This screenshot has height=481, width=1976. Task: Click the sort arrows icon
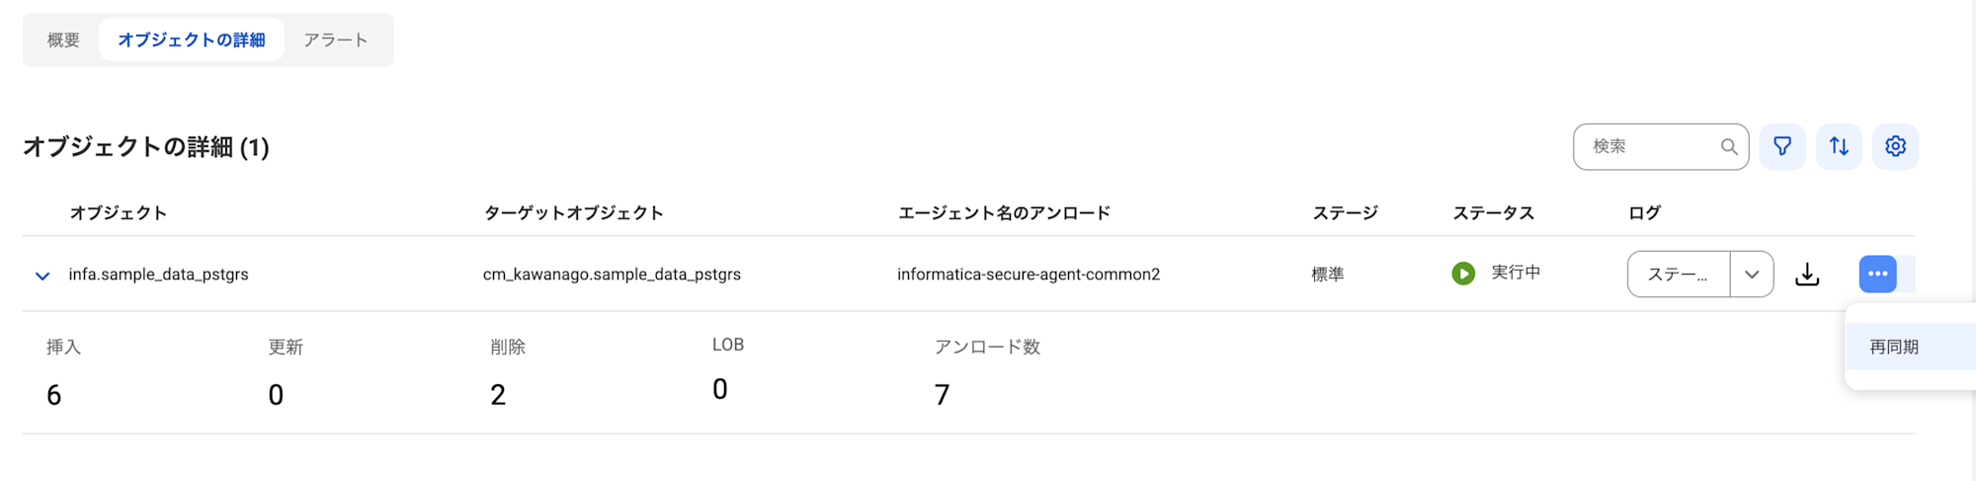pyautogui.click(x=1839, y=146)
